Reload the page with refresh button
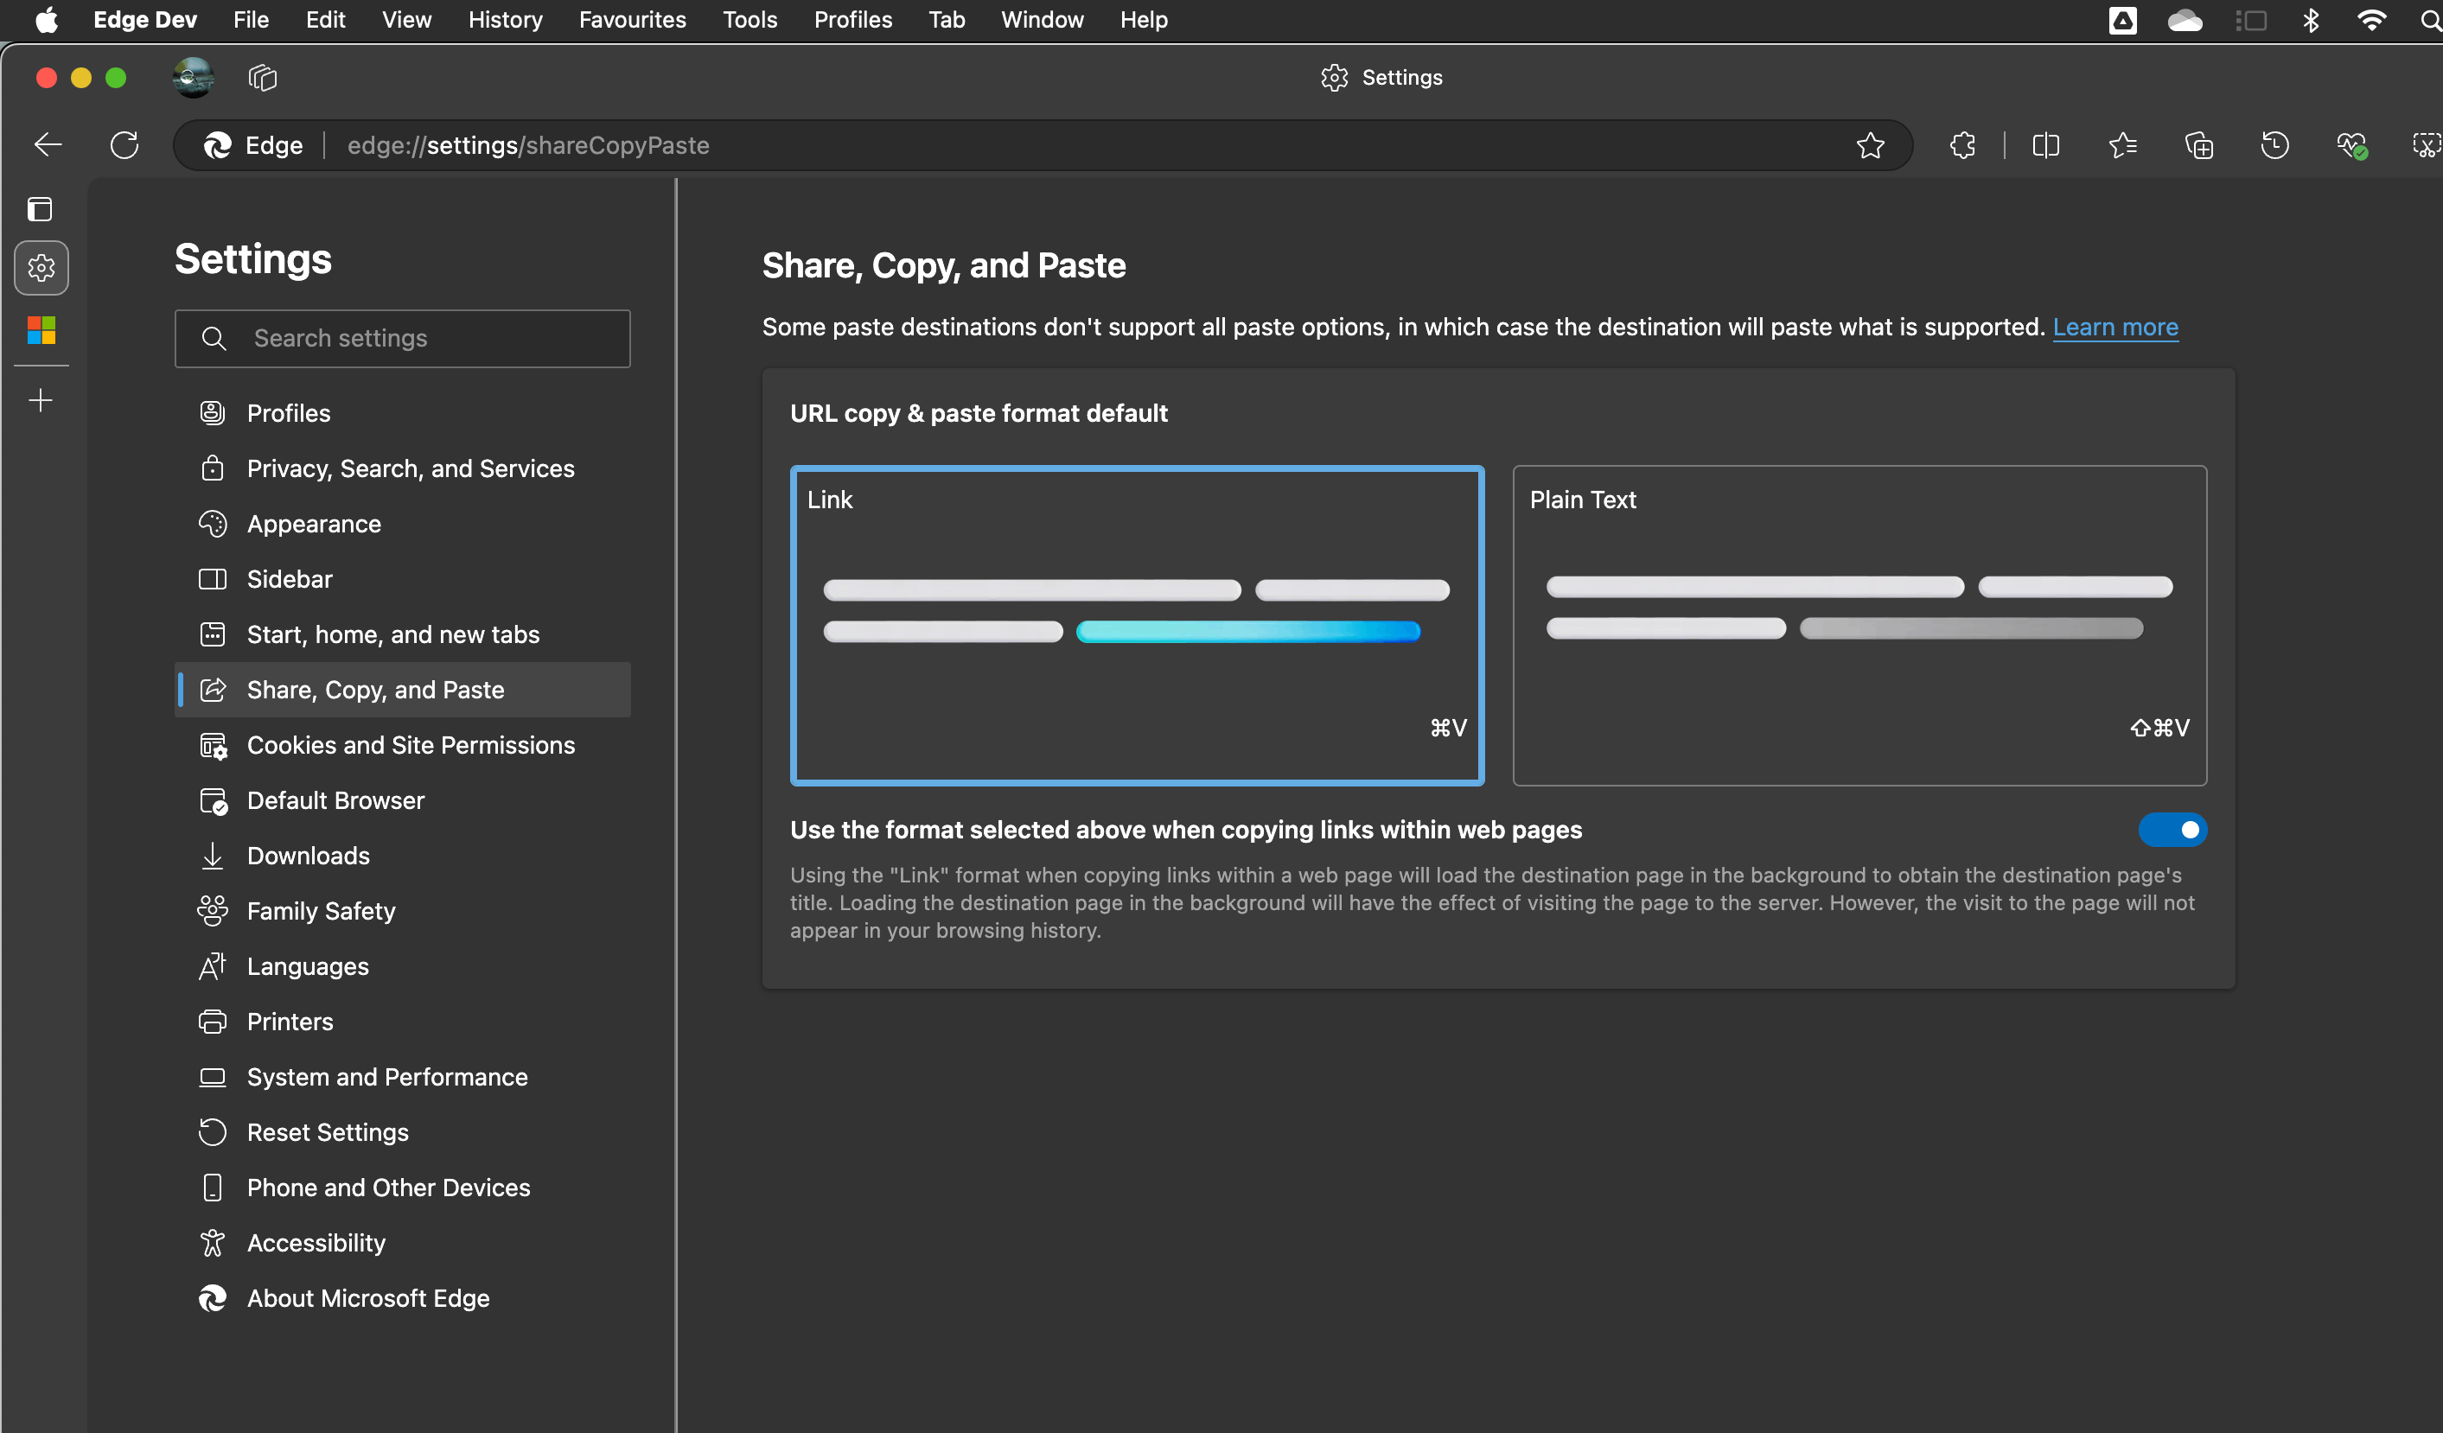2443x1433 pixels. 124,145
